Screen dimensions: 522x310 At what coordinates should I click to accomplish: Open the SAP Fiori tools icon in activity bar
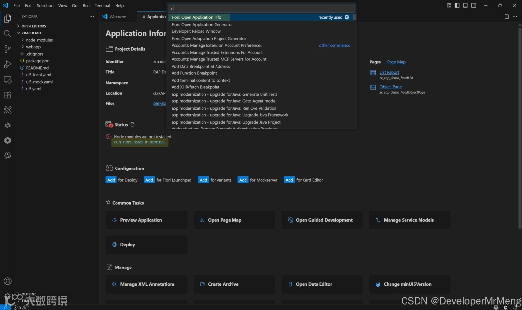pos(7,110)
